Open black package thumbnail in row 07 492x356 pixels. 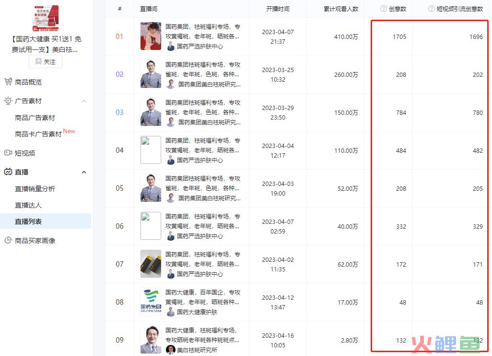151,264
